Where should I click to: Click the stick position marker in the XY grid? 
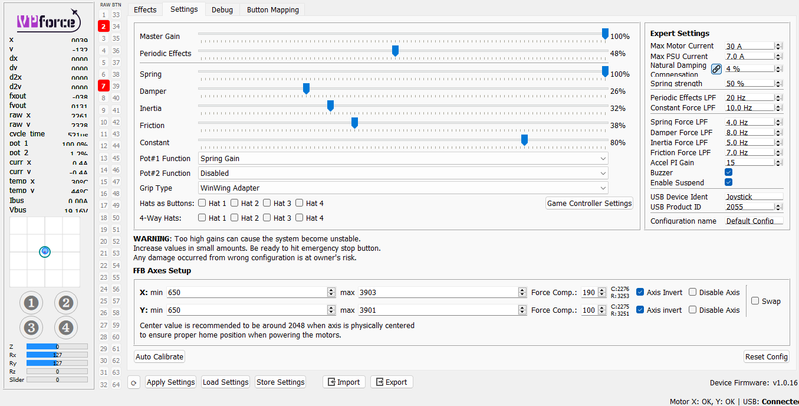pos(45,251)
